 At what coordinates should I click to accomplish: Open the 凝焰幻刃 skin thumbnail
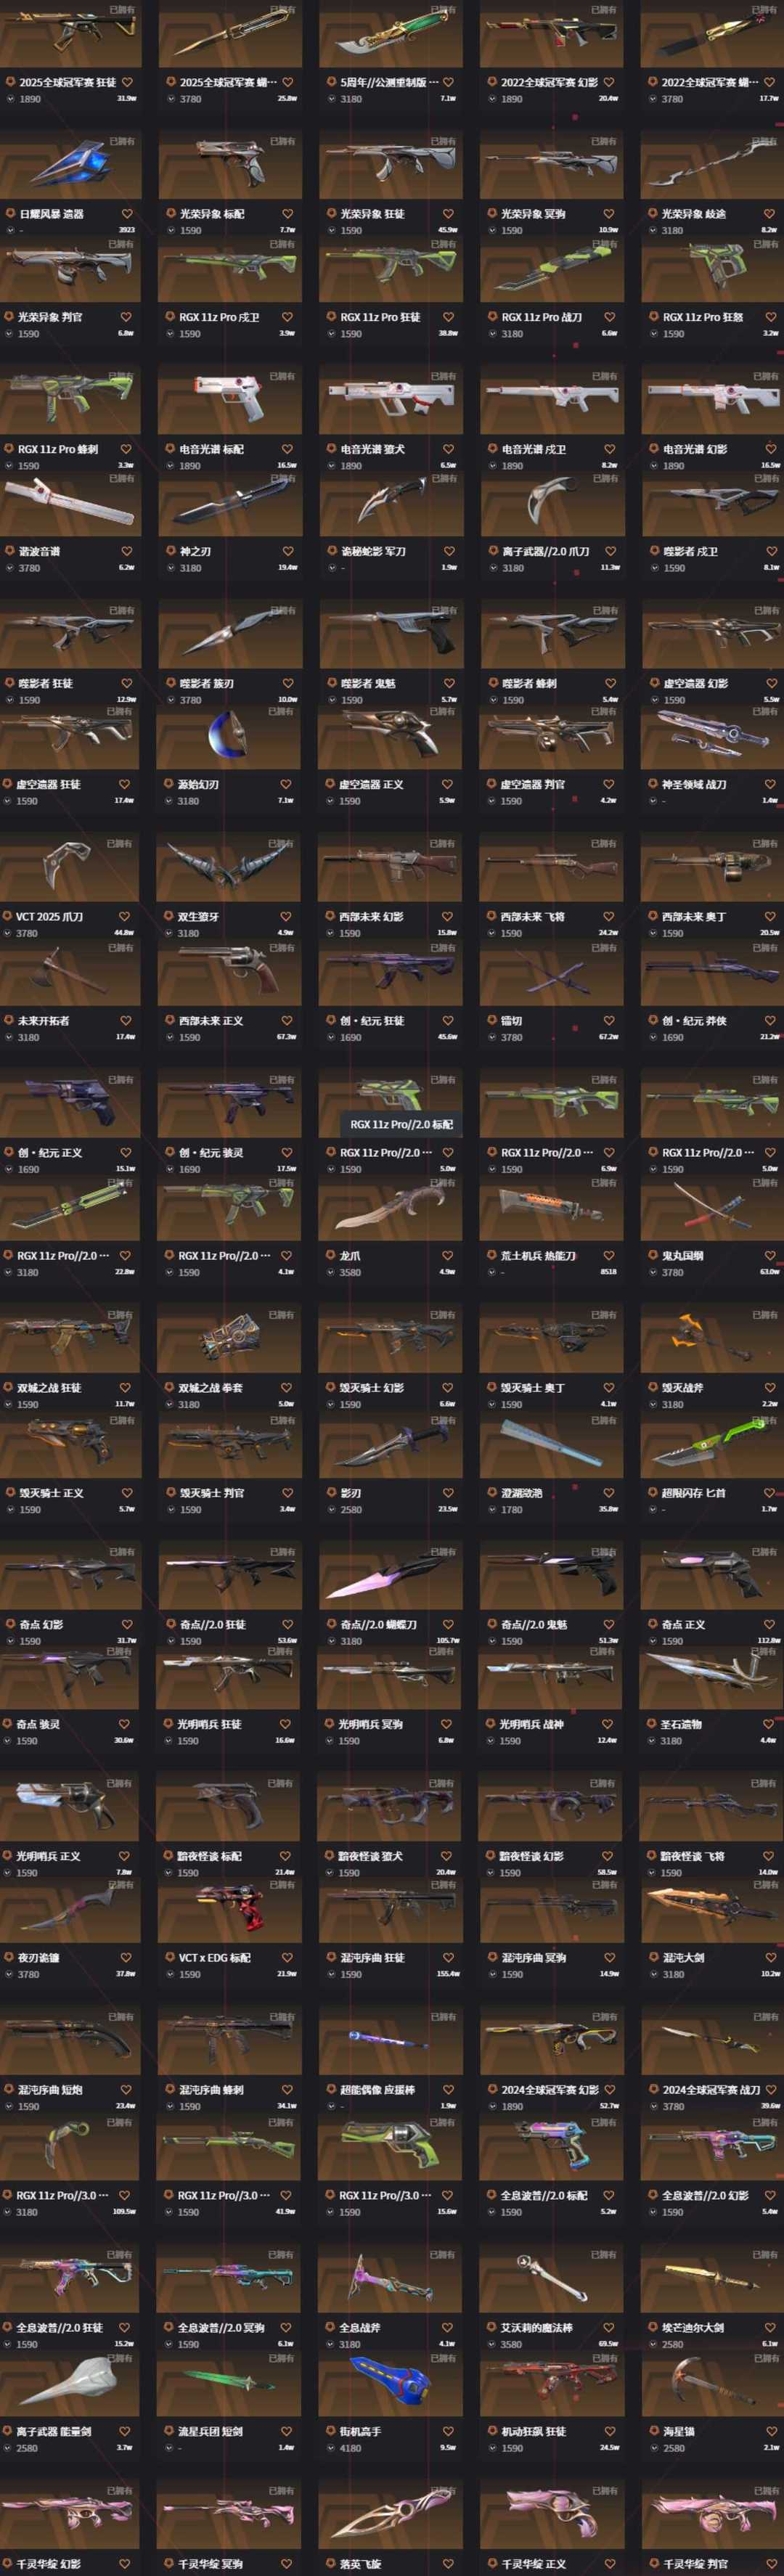coord(229,738)
